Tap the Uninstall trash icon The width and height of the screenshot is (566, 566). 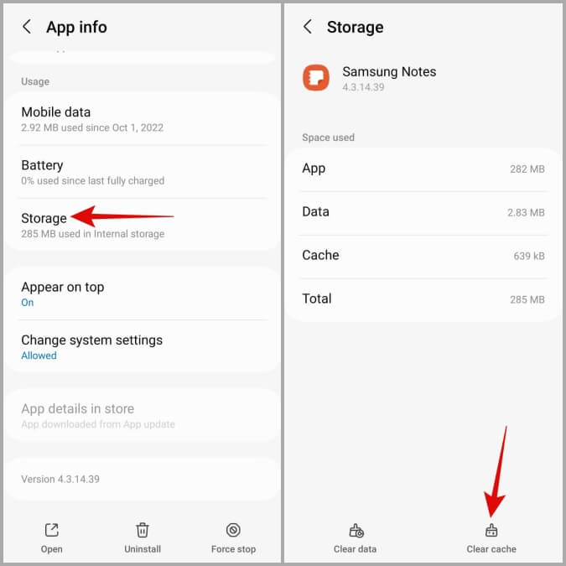point(143,530)
